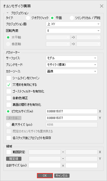Image resolution: width=107 pixels, height=181 pixels.
Task: Open the プロジェクション面 dropdown
Action: [73, 24]
